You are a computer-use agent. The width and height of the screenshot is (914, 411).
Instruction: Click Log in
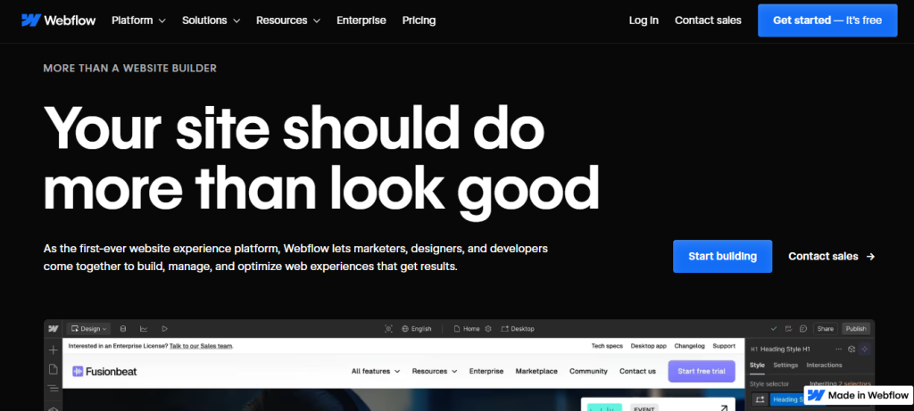pyautogui.click(x=644, y=21)
